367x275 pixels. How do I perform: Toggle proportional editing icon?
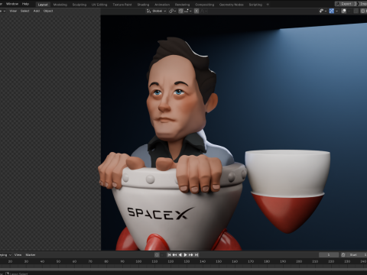tap(196, 11)
